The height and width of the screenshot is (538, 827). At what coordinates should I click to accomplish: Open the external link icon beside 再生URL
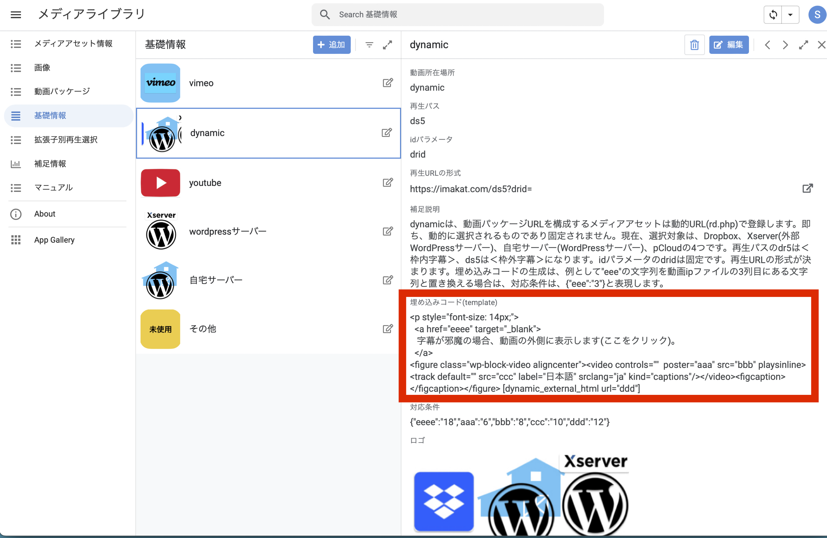click(807, 189)
